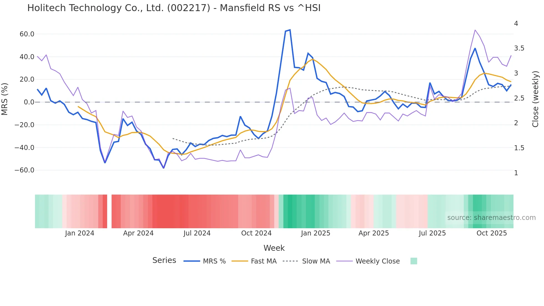
Task: Toggle the MRS % legend entry
Action: tap(205, 261)
